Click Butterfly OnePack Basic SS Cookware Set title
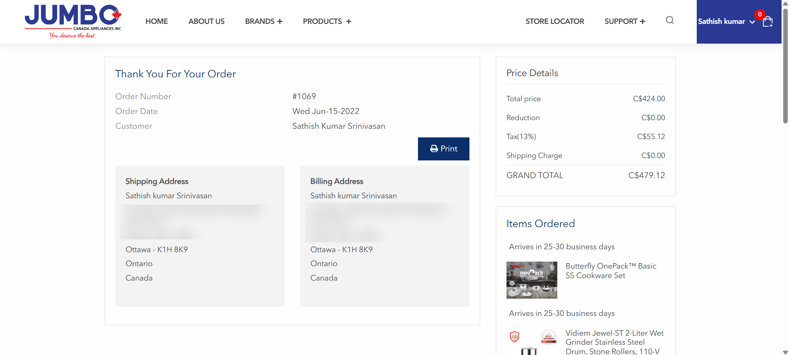789x355 pixels. coord(611,271)
